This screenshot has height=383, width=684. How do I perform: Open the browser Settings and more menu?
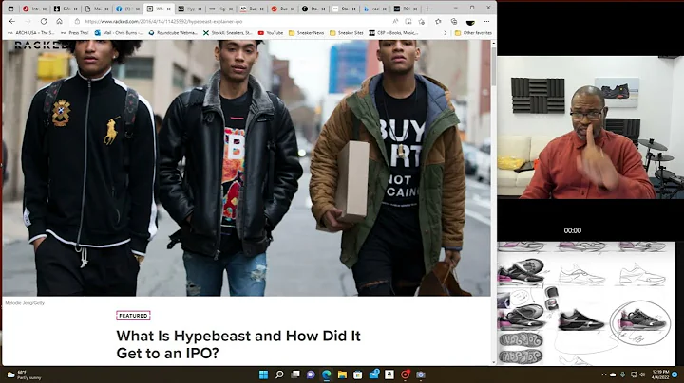coord(486,21)
